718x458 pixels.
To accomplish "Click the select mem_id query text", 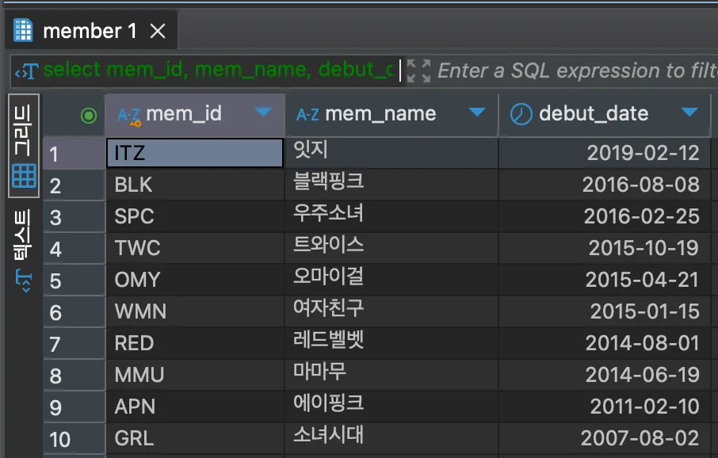I will click(x=219, y=70).
